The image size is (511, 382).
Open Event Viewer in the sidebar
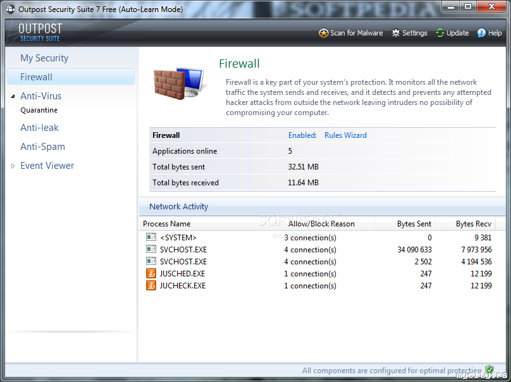[47, 166]
